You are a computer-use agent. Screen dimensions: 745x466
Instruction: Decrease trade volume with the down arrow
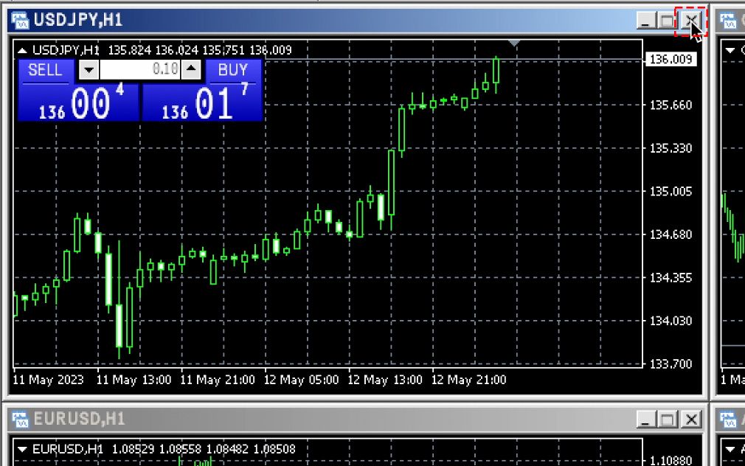click(x=89, y=70)
